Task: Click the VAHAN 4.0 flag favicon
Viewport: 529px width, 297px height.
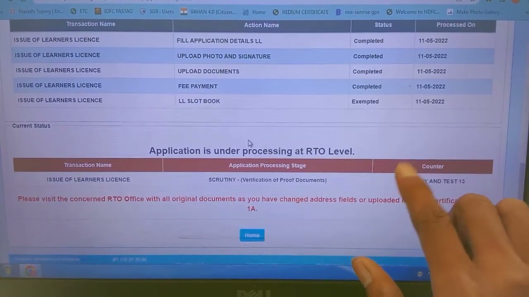Action: 184,12
